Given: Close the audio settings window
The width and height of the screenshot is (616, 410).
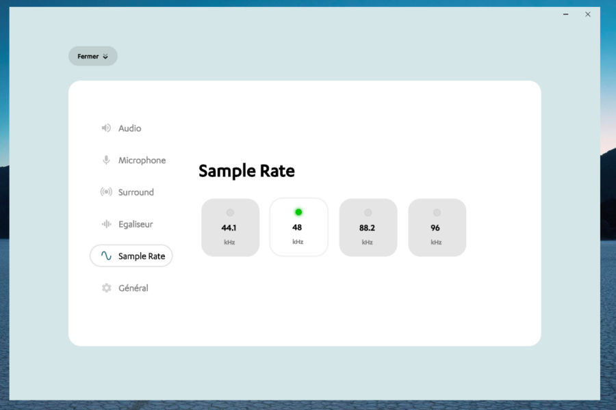Looking at the screenshot, I should click(588, 14).
